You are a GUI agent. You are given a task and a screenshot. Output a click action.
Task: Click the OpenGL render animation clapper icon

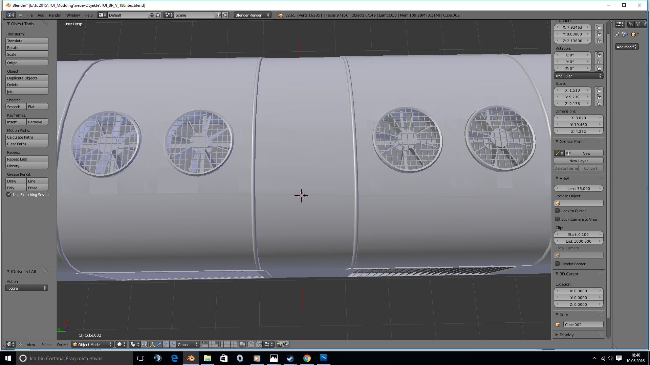[286, 344]
